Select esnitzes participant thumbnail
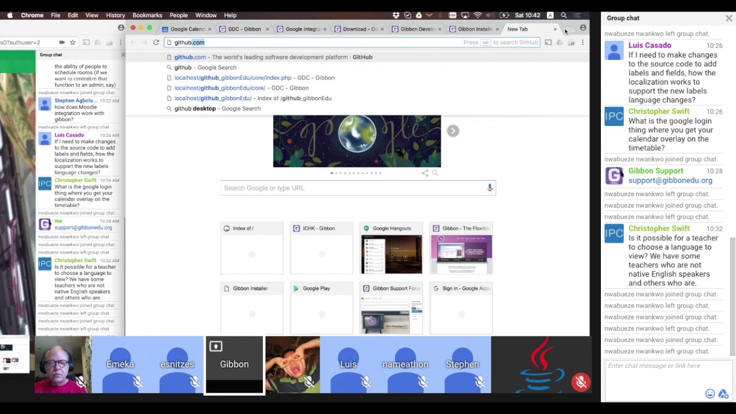 tap(177, 365)
